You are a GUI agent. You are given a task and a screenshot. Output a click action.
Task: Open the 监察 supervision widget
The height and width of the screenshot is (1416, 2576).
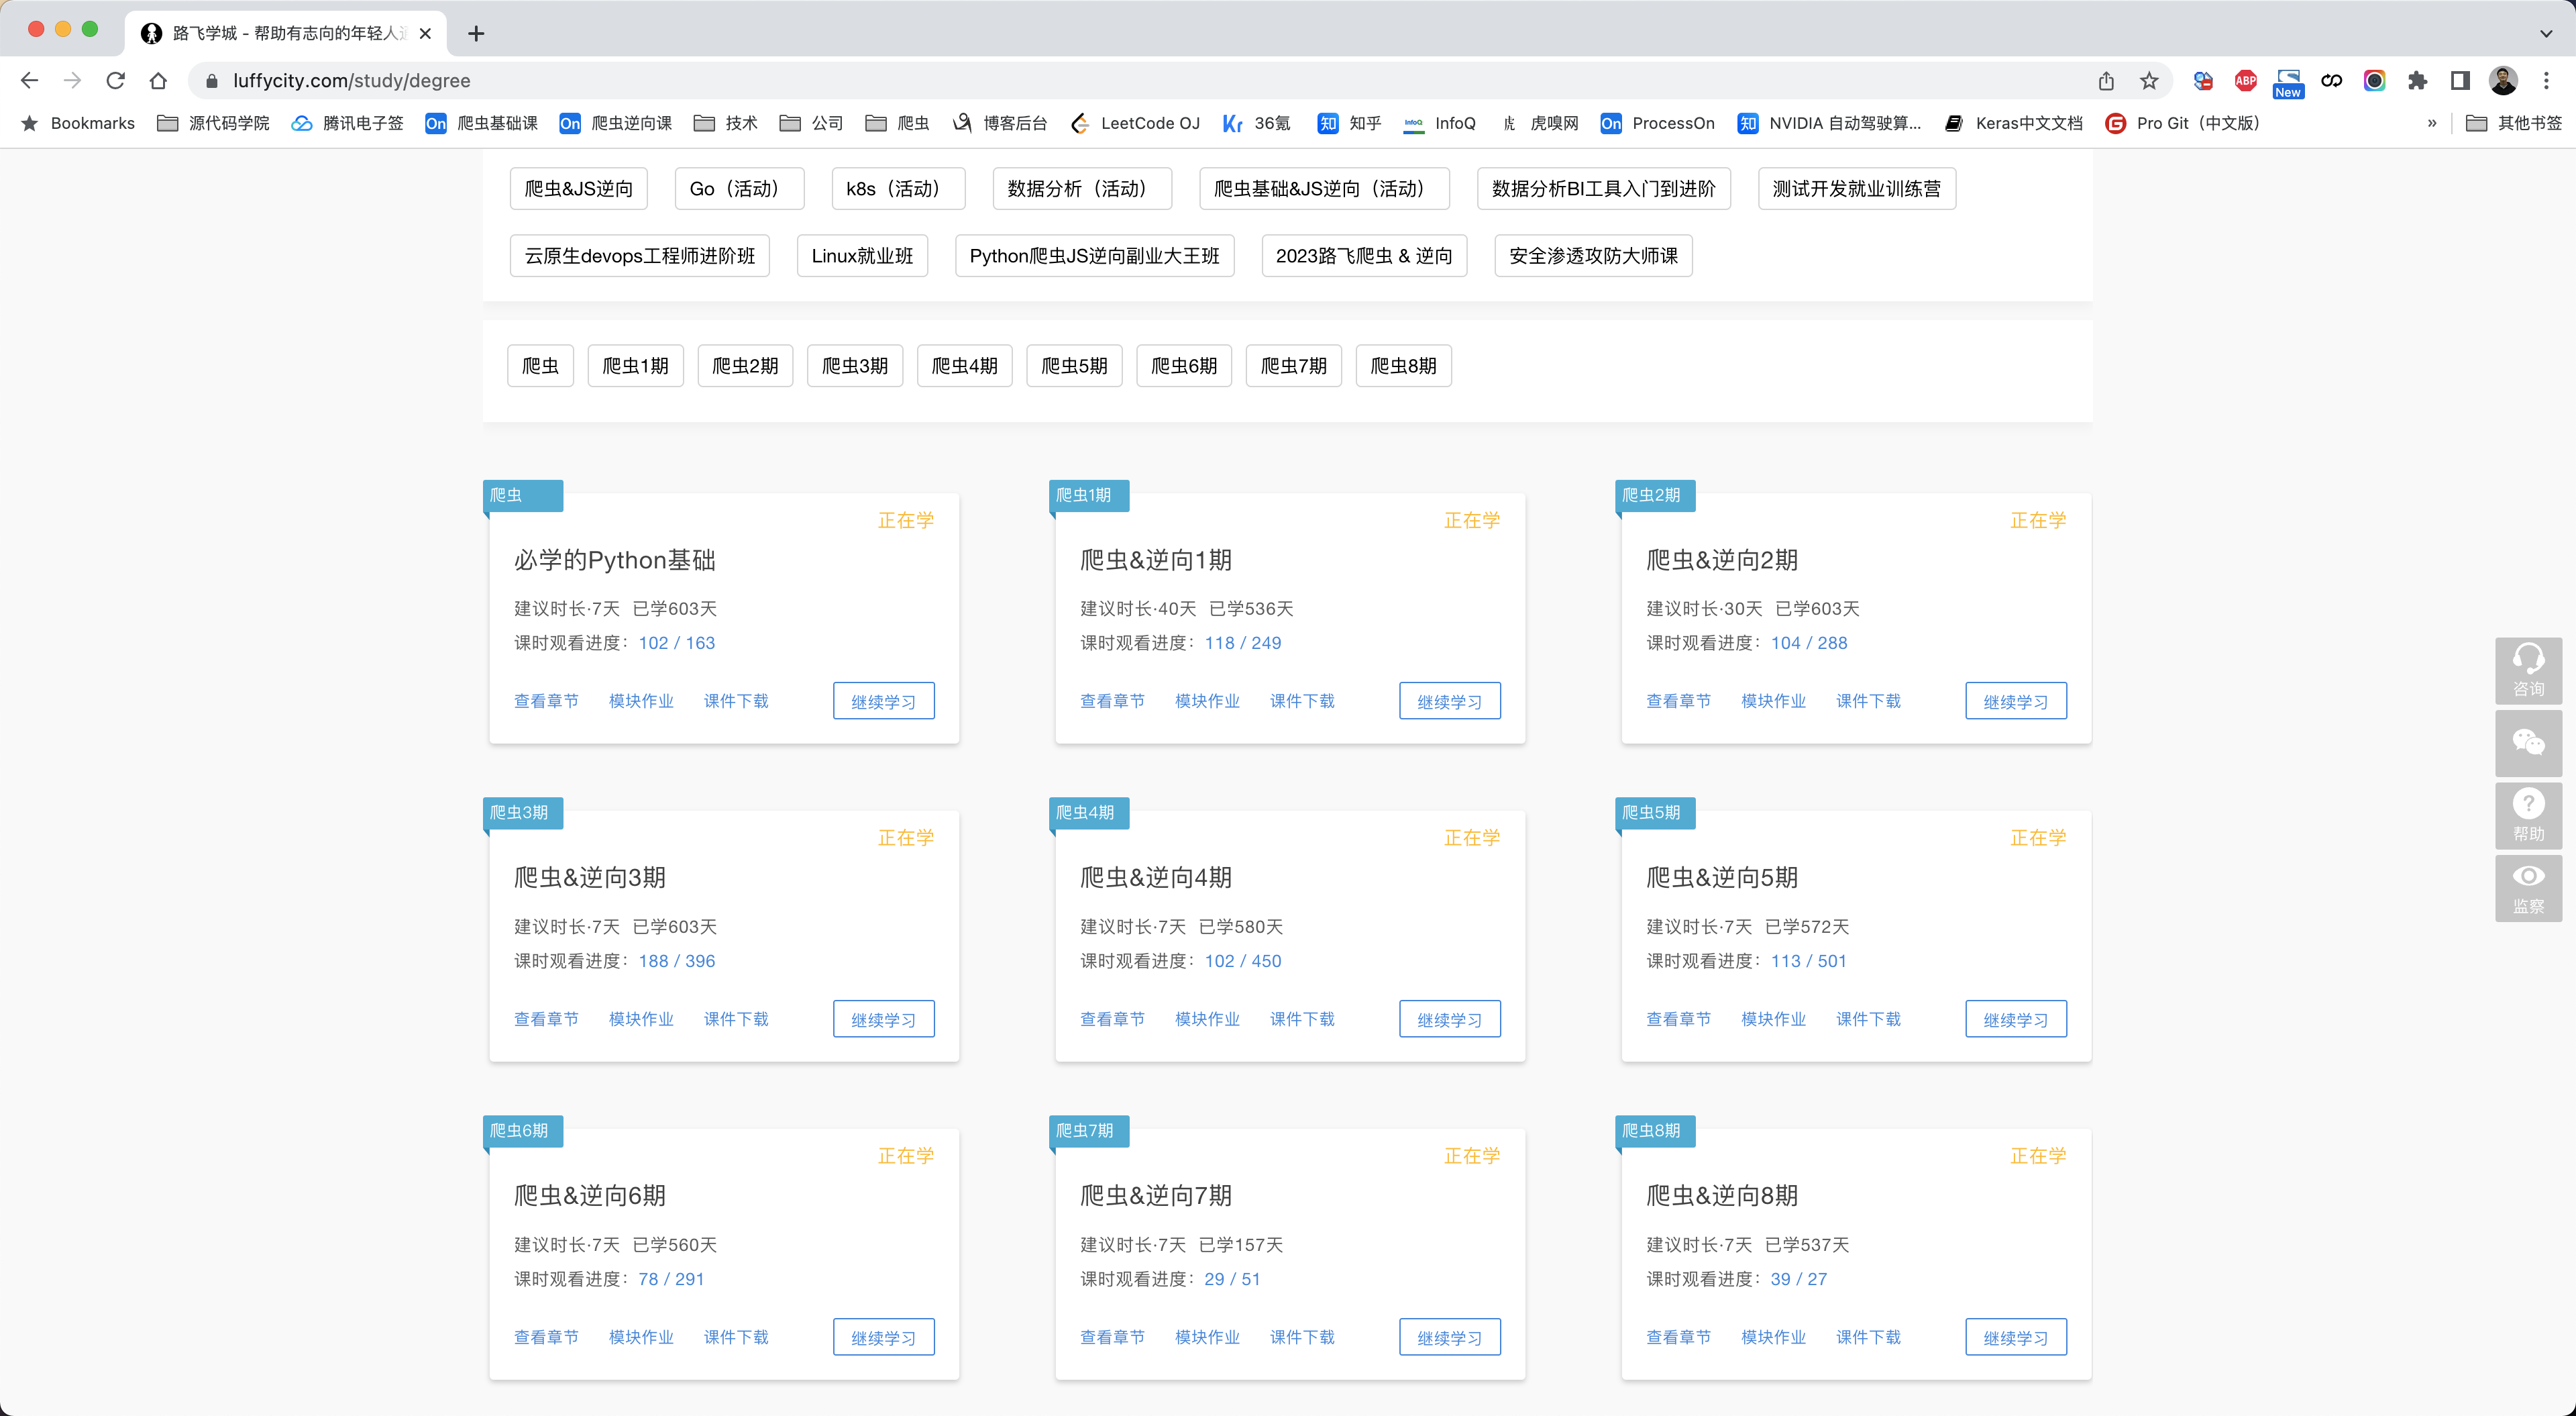coord(2528,889)
